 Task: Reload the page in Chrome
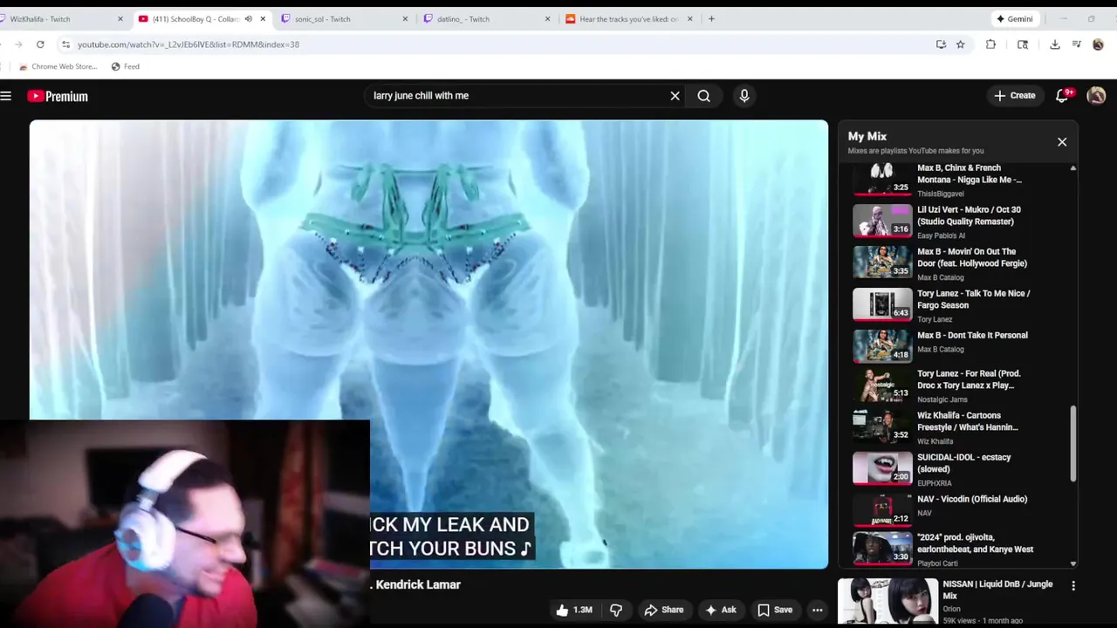pyautogui.click(x=40, y=44)
